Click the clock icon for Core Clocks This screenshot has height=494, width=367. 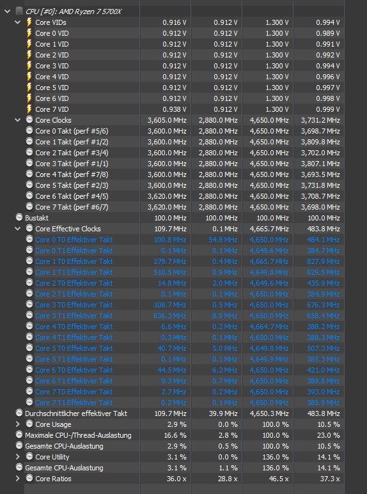pos(29,120)
